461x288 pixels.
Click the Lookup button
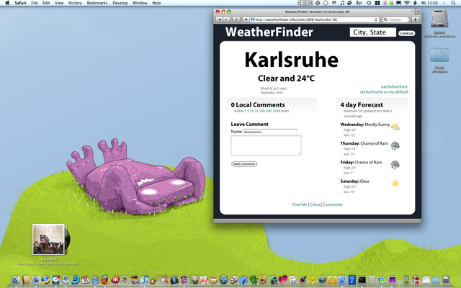tap(406, 33)
